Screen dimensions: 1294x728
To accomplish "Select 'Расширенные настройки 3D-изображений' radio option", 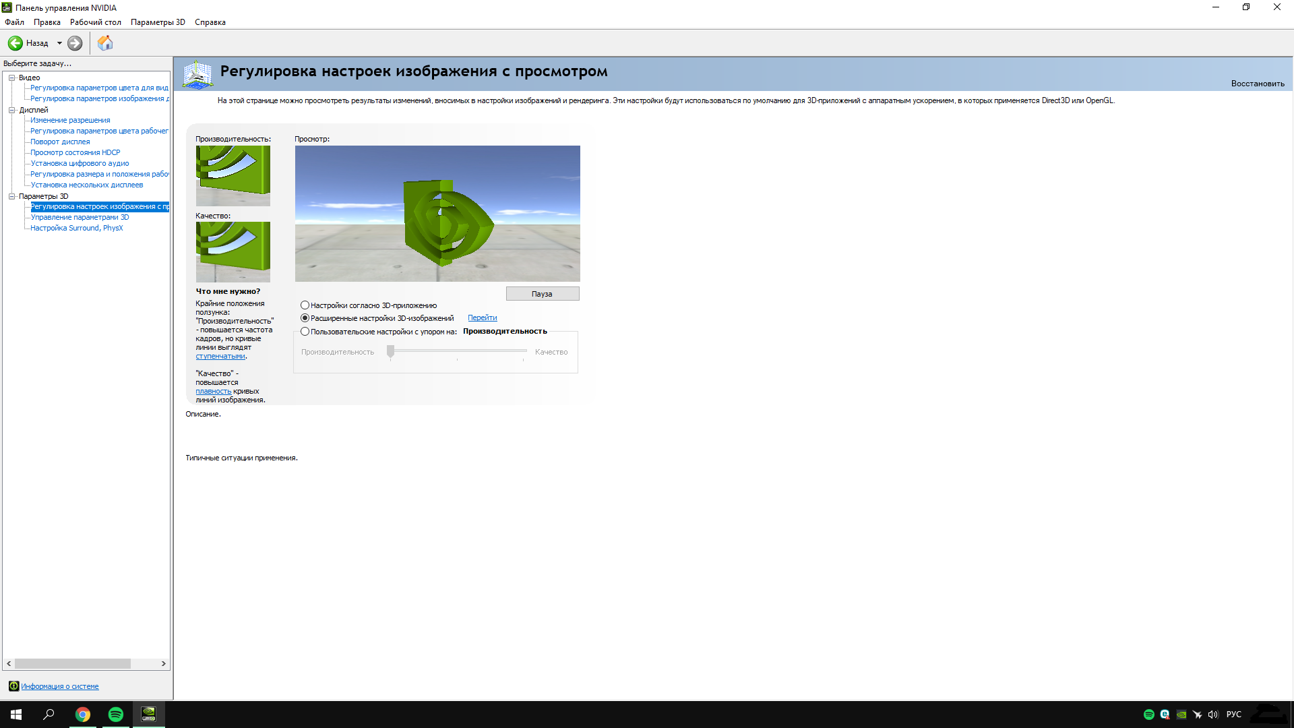I will coord(305,318).
